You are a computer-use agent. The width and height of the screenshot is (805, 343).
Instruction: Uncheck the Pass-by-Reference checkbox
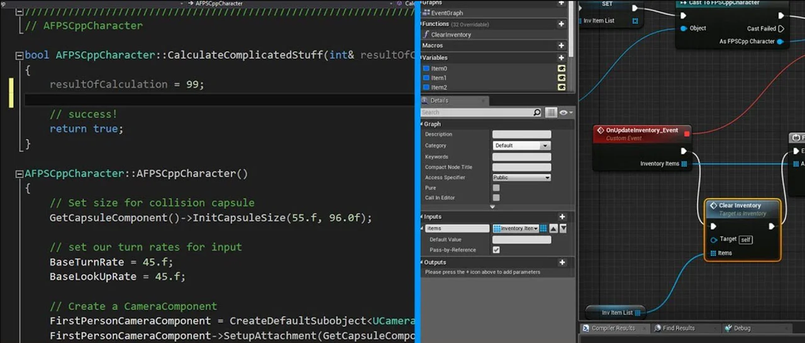point(496,250)
